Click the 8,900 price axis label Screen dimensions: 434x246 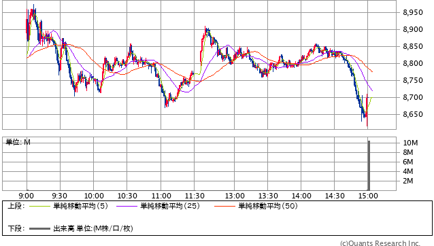click(413, 29)
